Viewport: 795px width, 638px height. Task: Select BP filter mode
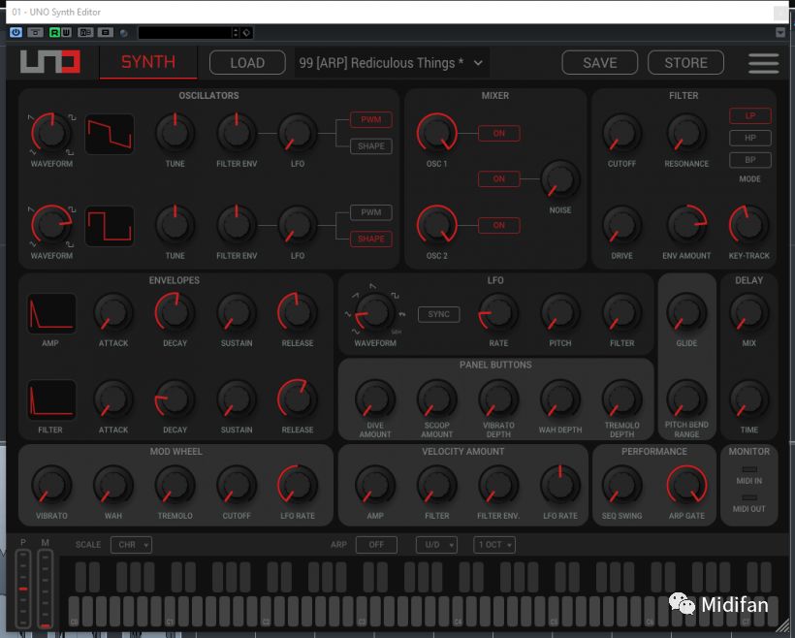[750, 160]
